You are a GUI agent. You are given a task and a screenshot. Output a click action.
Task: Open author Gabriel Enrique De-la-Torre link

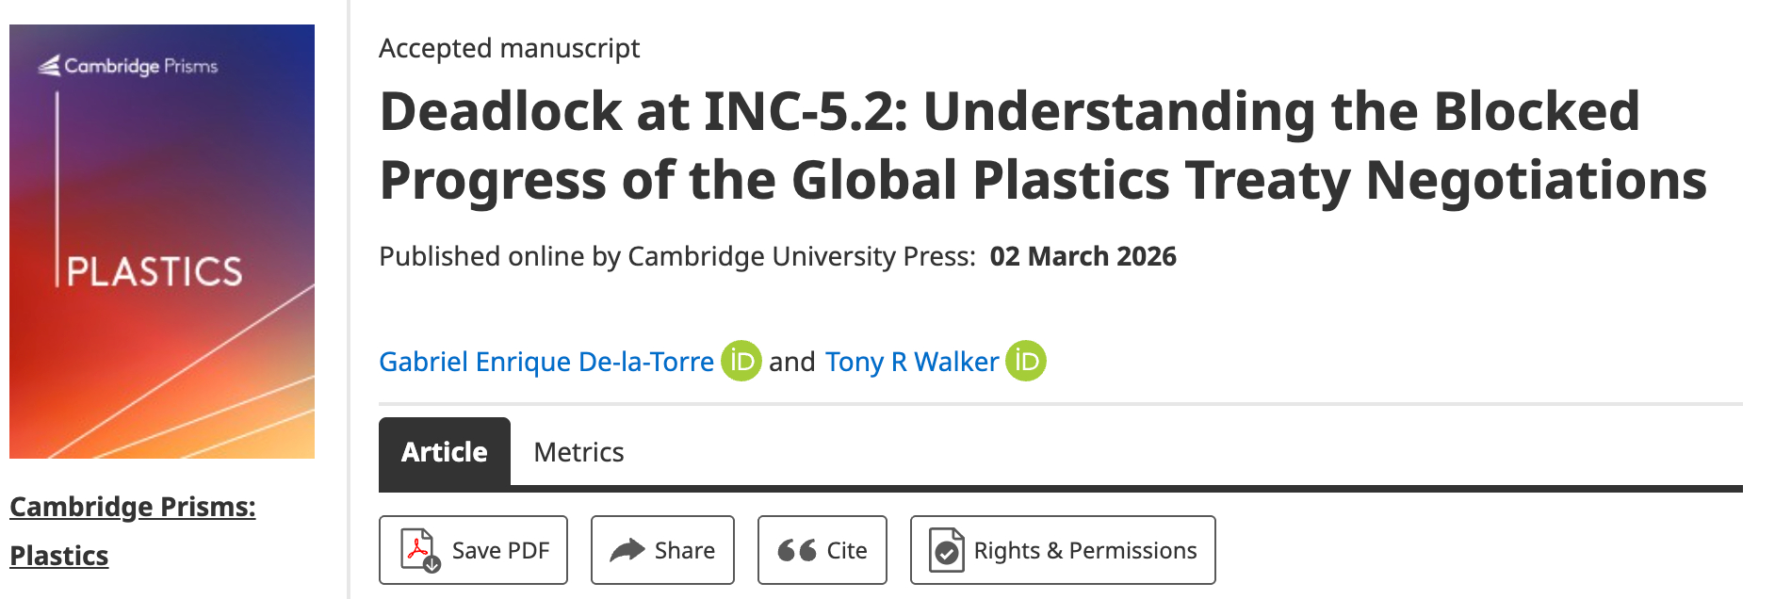click(546, 362)
